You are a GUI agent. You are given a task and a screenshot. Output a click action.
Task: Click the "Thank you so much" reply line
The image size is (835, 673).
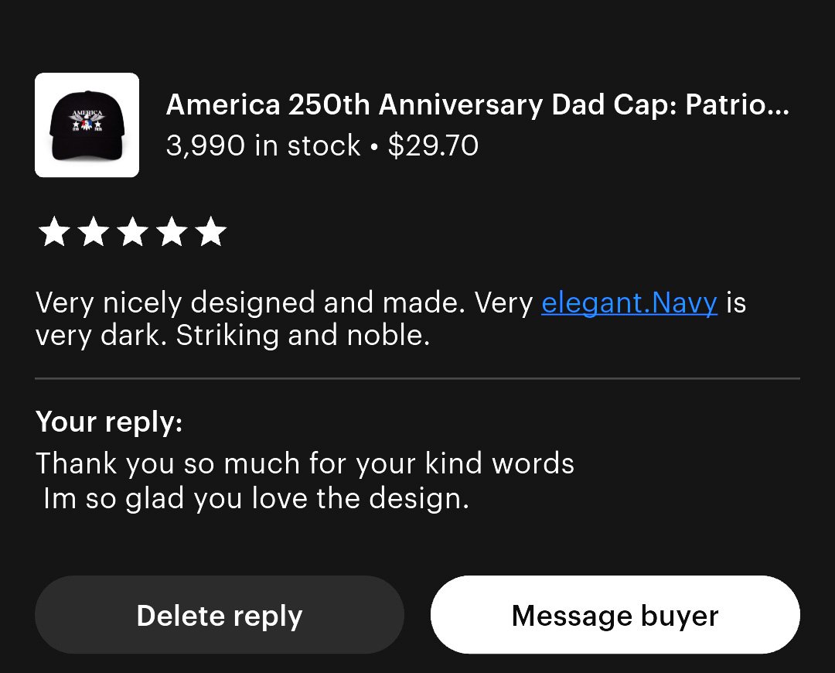pos(305,463)
